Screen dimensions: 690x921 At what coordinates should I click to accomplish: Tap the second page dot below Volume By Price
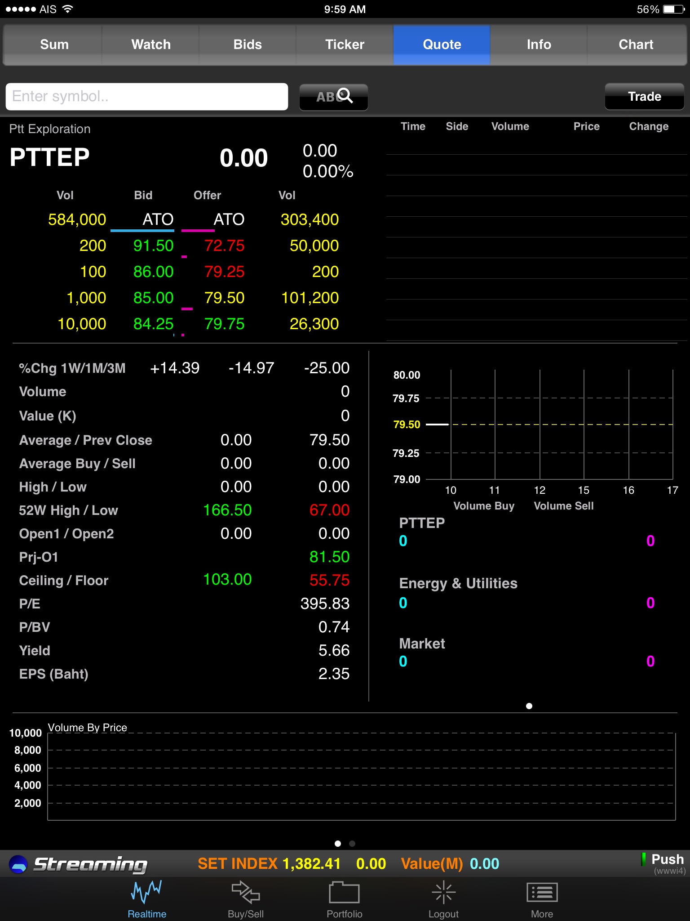coord(352,844)
